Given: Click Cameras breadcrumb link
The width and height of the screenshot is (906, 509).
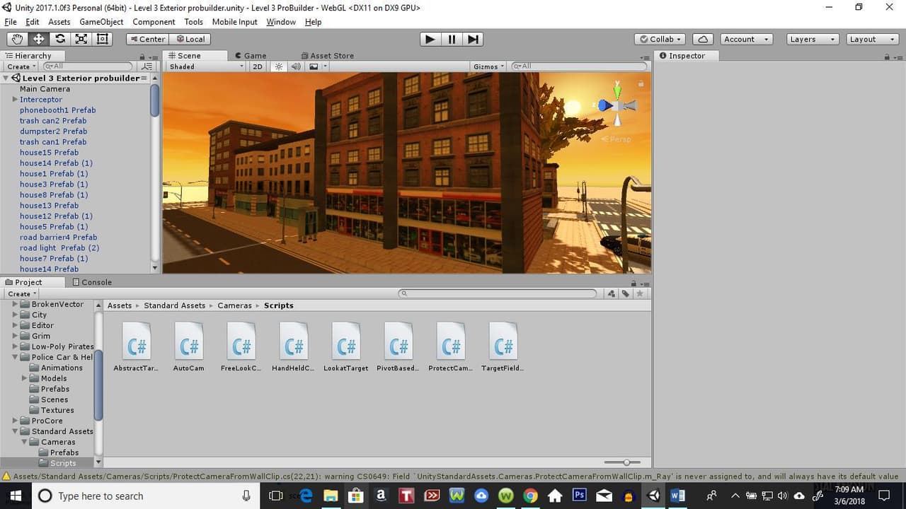Looking at the screenshot, I should click(x=234, y=305).
